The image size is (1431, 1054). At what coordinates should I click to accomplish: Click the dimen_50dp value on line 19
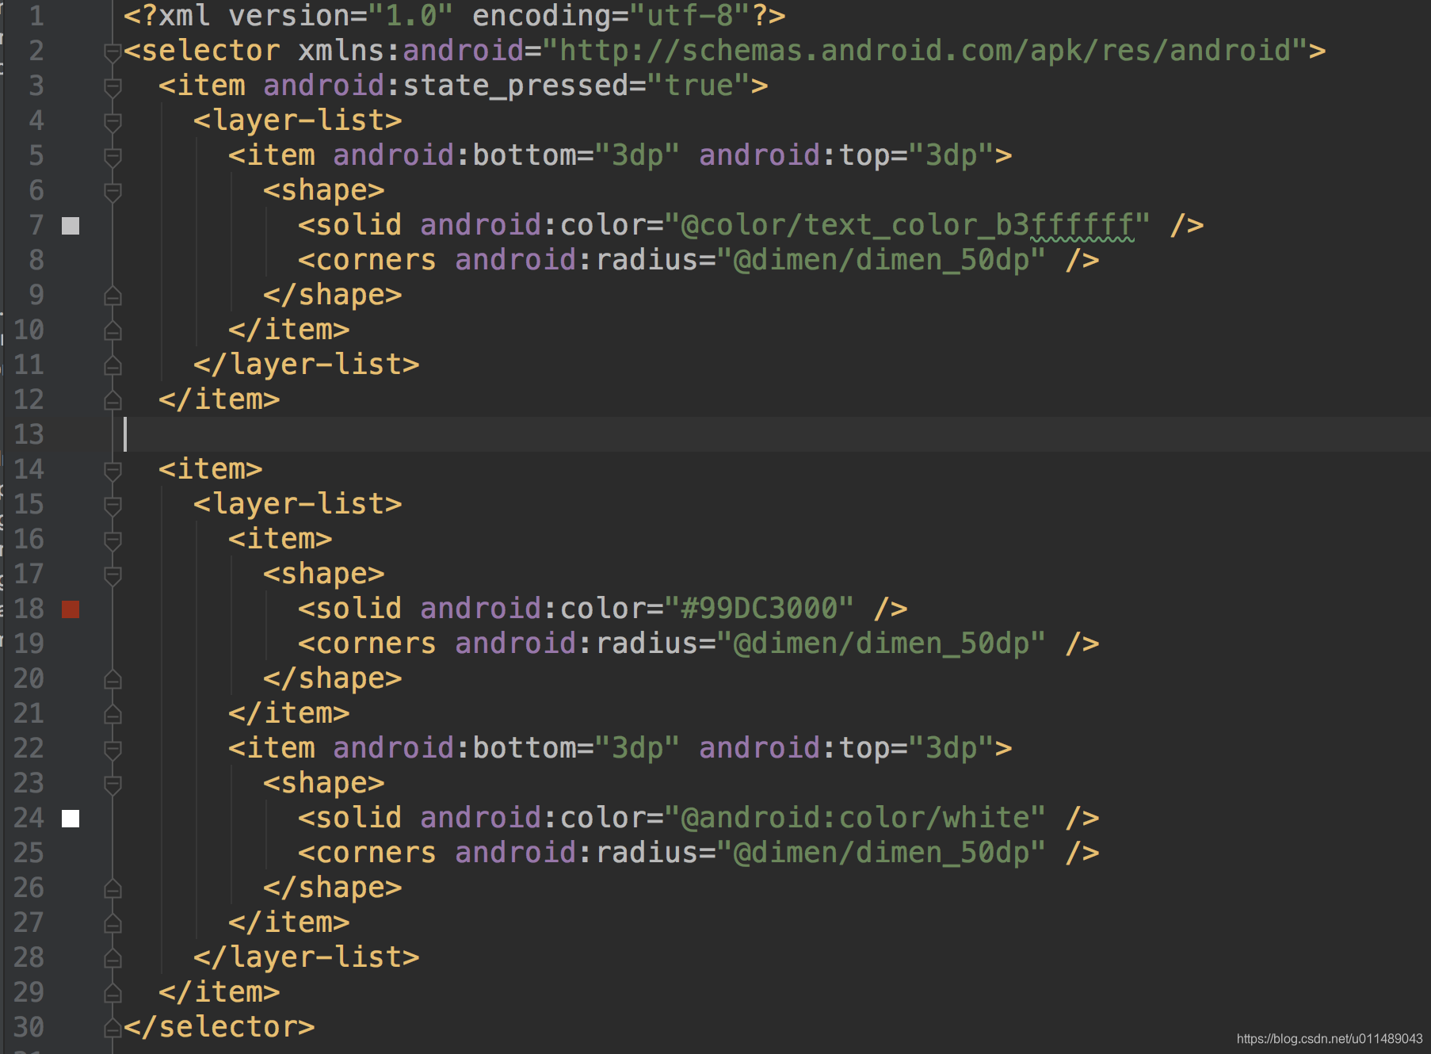(881, 643)
